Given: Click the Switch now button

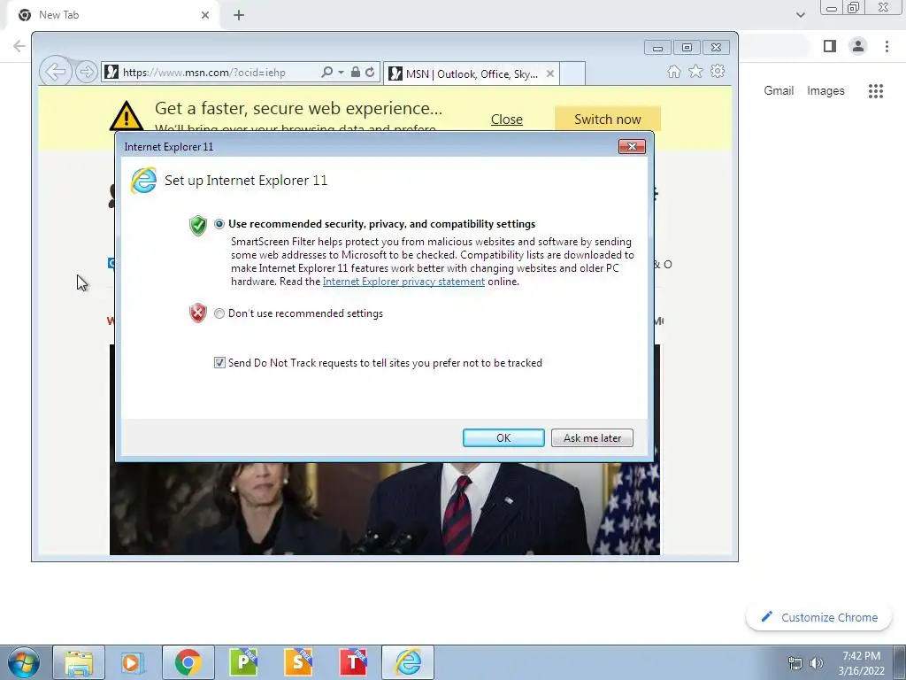Looking at the screenshot, I should pyautogui.click(x=607, y=119).
